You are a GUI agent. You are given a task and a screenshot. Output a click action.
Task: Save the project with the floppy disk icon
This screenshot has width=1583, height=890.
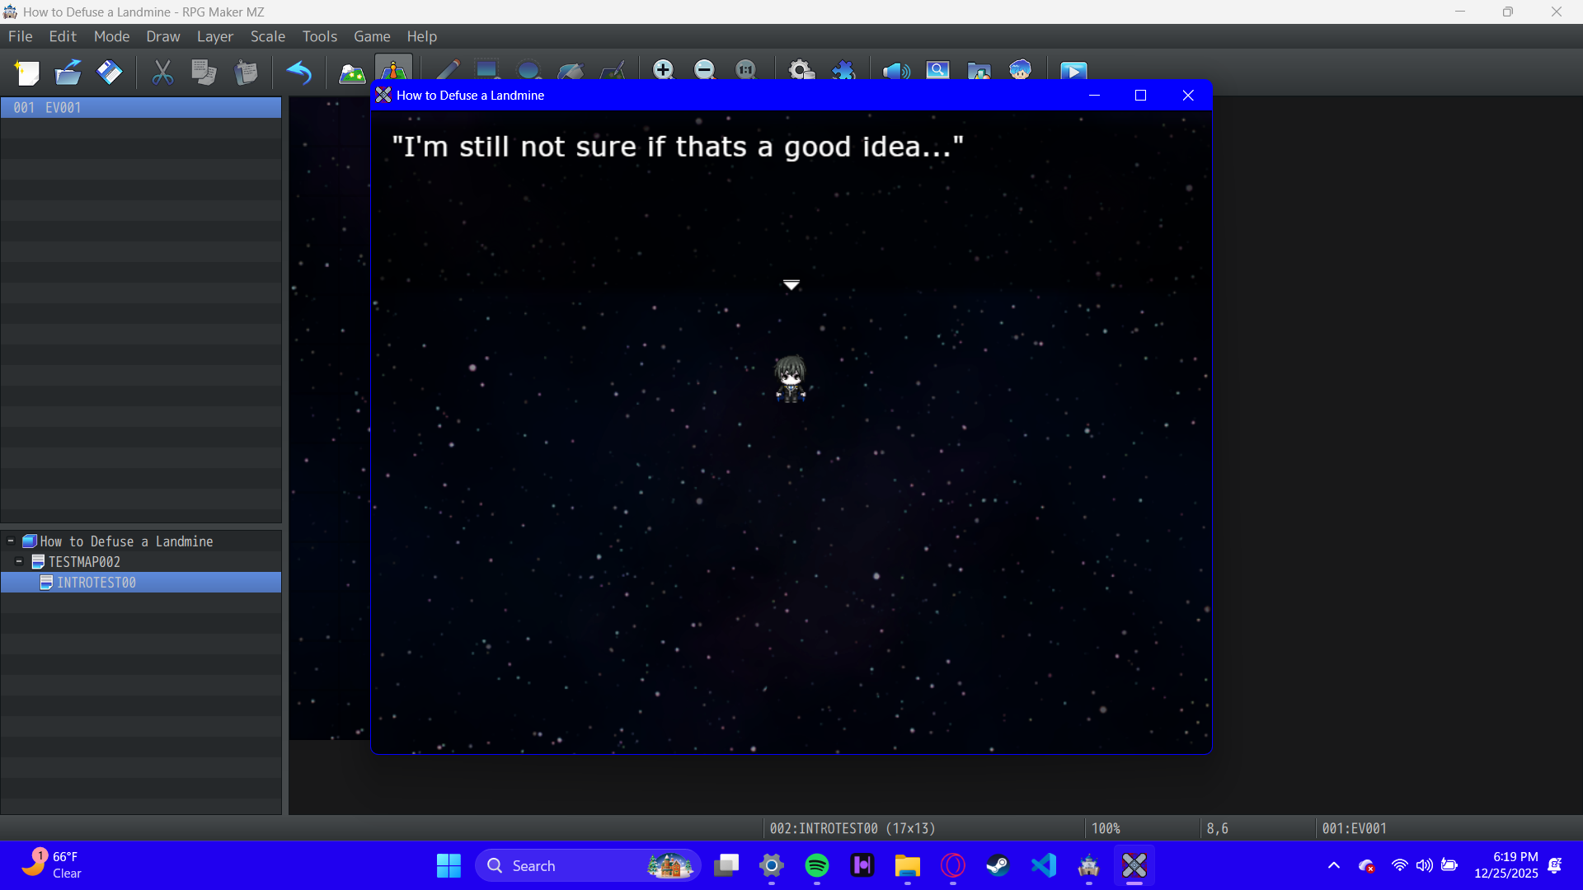(x=109, y=73)
